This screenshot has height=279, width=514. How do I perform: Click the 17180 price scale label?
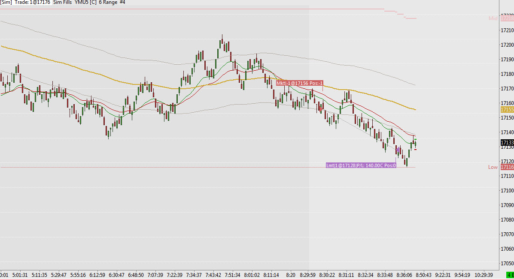tap(507, 74)
